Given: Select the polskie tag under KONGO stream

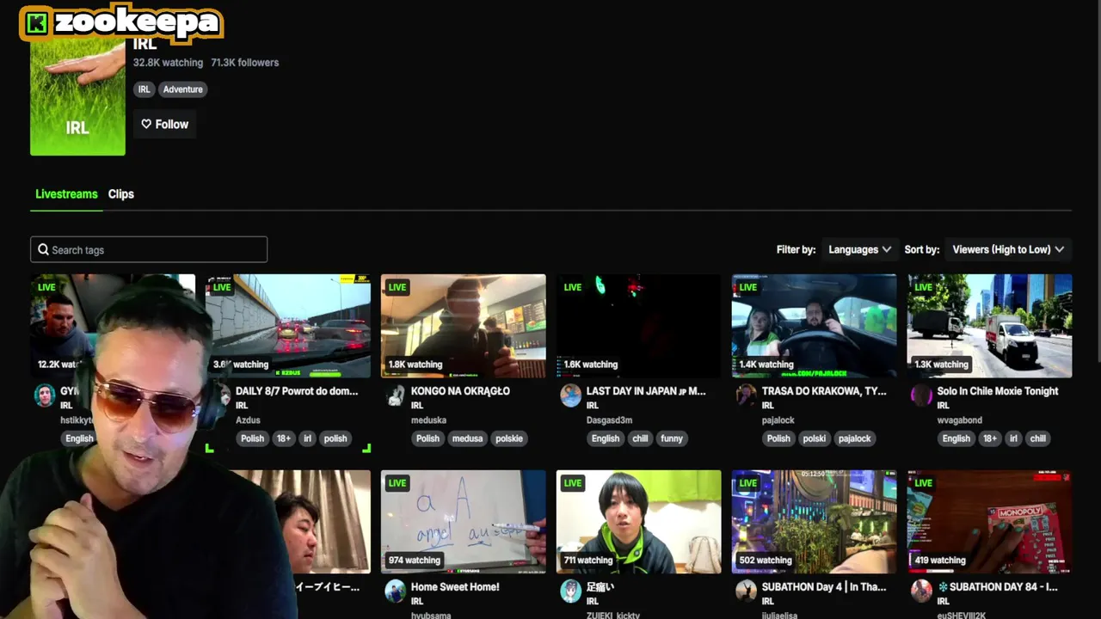Looking at the screenshot, I should coord(509,438).
